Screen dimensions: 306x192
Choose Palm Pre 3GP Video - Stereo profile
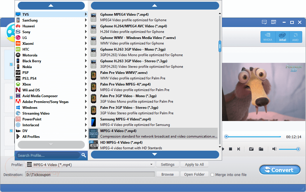153,110
